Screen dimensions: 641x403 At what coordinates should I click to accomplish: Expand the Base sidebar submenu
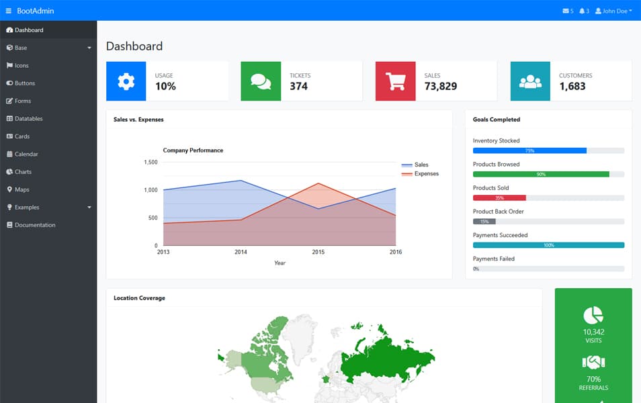[x=48, y=48]
